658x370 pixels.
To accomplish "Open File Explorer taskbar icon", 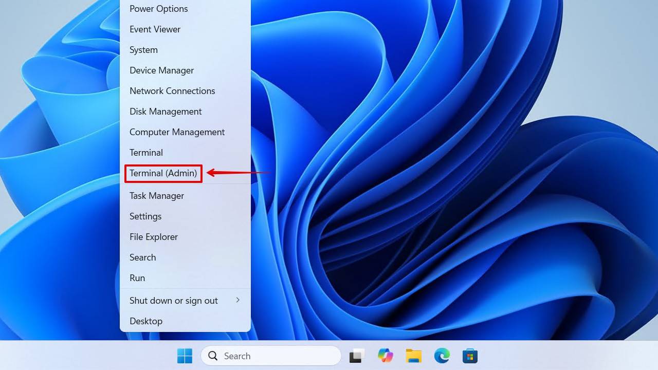I will [x=413, y=356].
